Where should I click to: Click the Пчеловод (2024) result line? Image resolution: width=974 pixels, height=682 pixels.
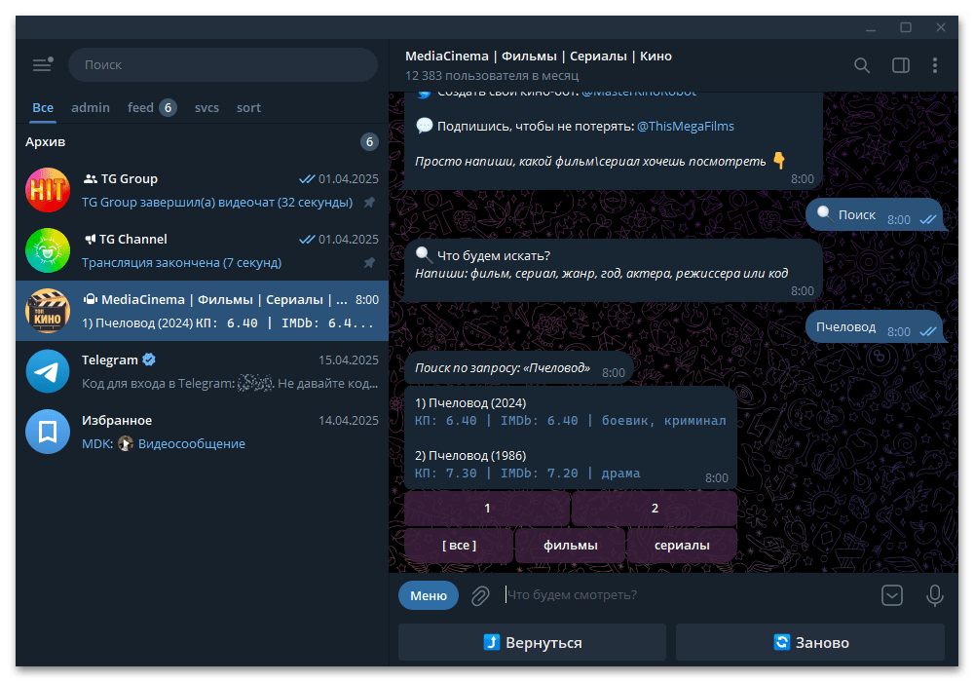click(470, 403)
